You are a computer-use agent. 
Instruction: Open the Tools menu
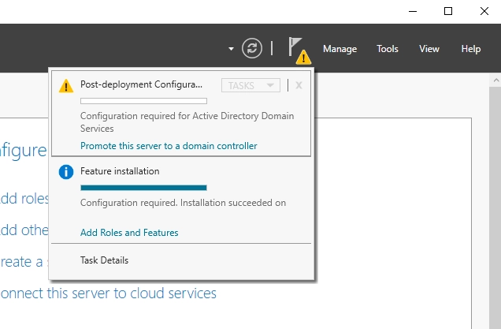(387, 49)
